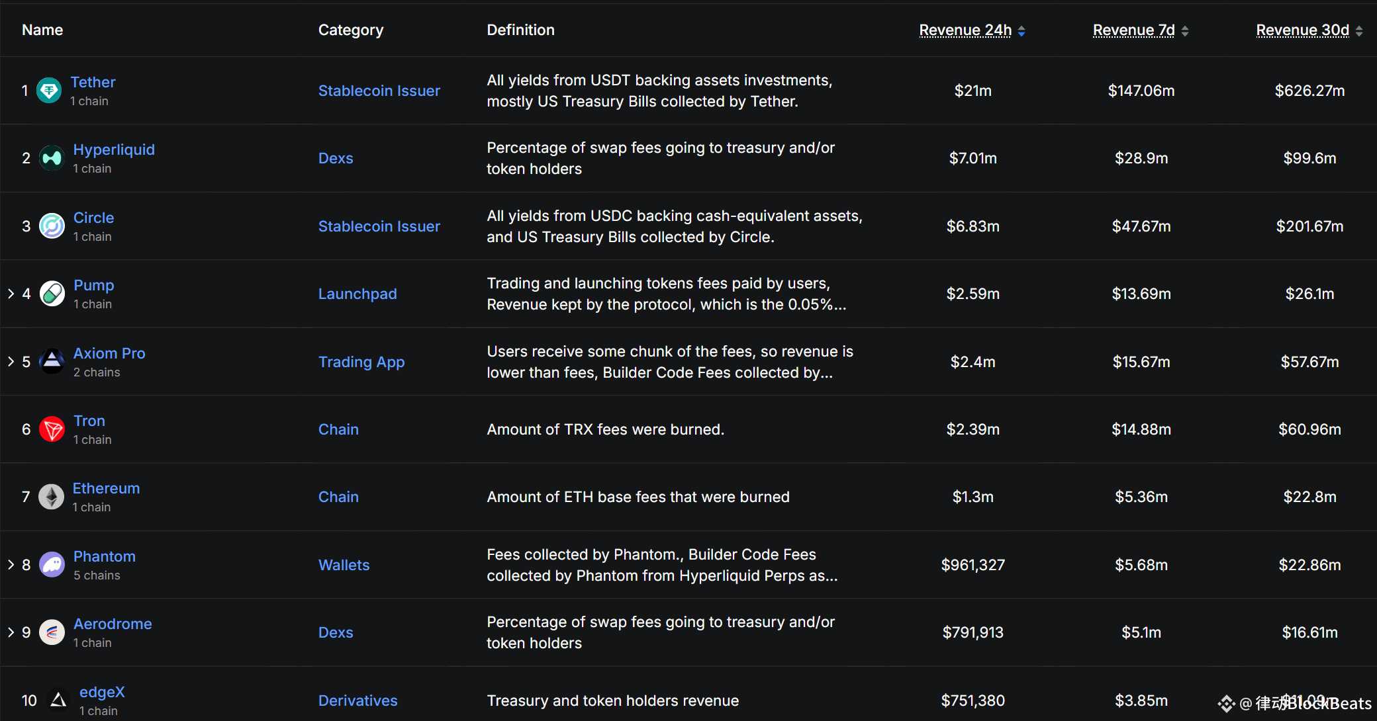This screenshot has width=1377, height=721.
Task: Expand the Pump row chevron
Action: [x=11, y=294]
